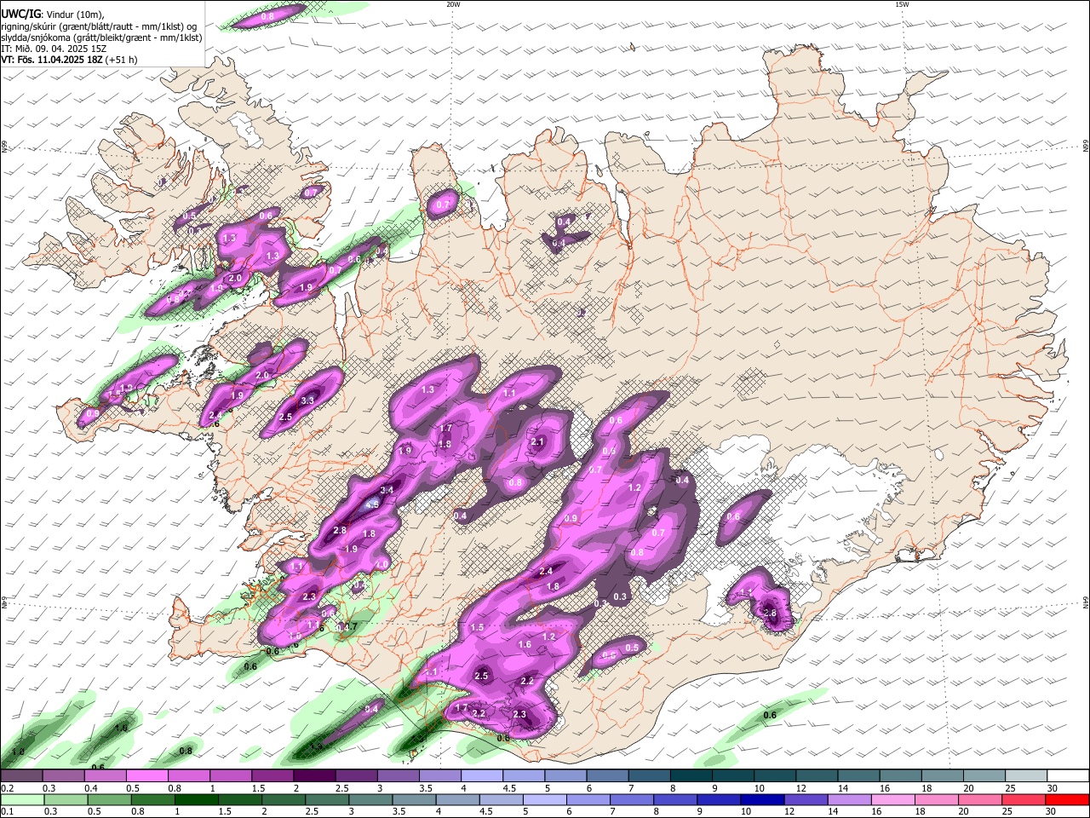
Task: Pick the red 30 swatch in bottom rain legend
Action: (1067, 800)
